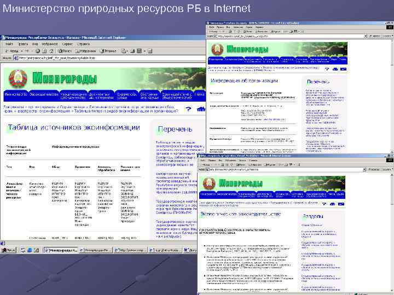Open Избранное toolbar button in Таблица источников window
This screenshot has height=295, width=394.
[x=86, y=51]
